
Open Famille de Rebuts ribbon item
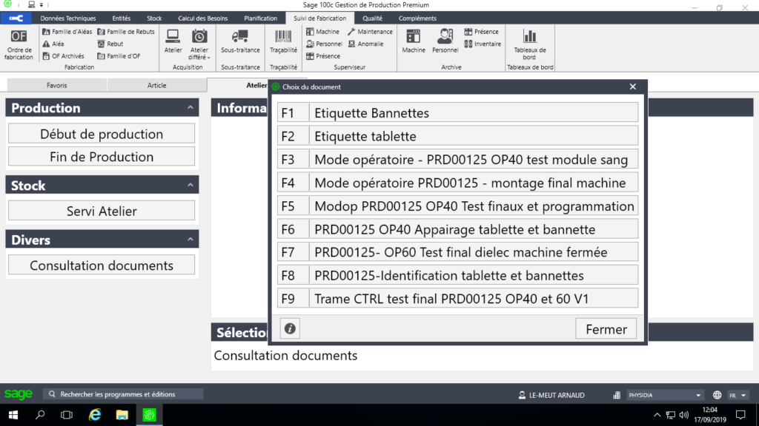tap(126, 31)
